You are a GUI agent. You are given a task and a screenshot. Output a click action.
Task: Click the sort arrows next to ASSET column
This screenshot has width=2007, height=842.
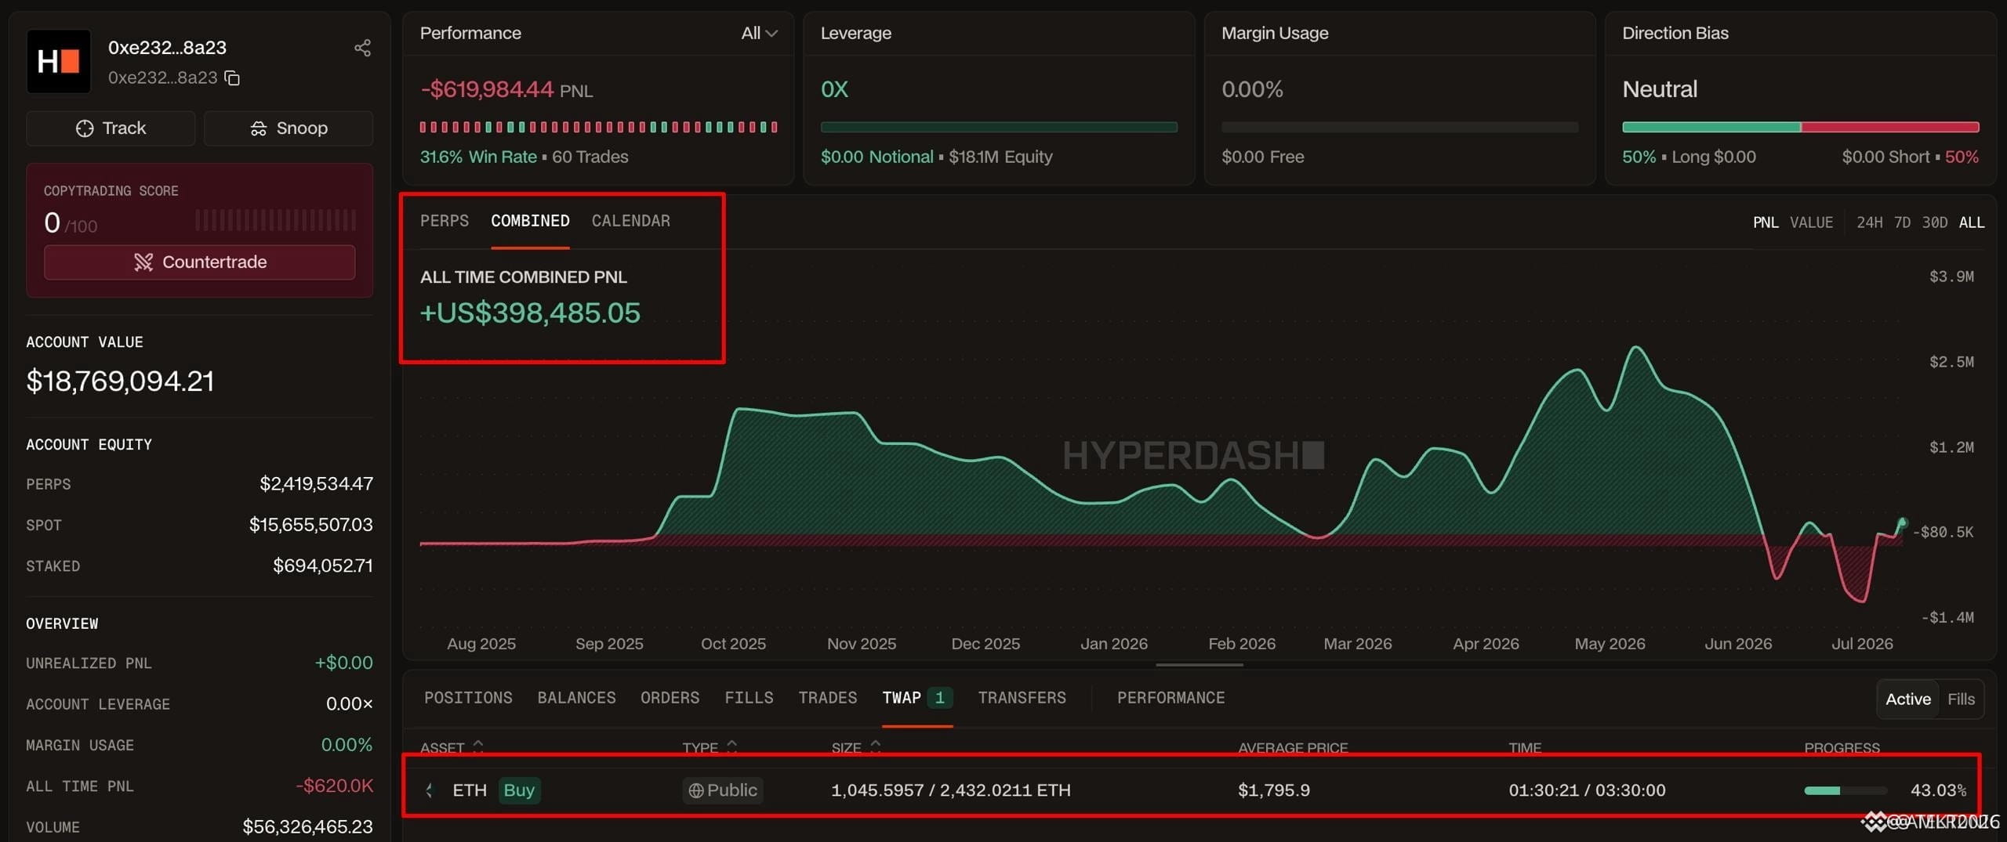pyautogui.click(x=478, y=746)
